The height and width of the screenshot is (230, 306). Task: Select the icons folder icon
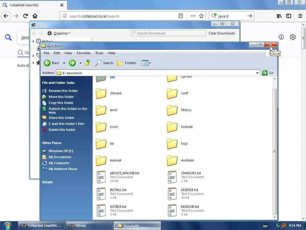coord(101,127)
